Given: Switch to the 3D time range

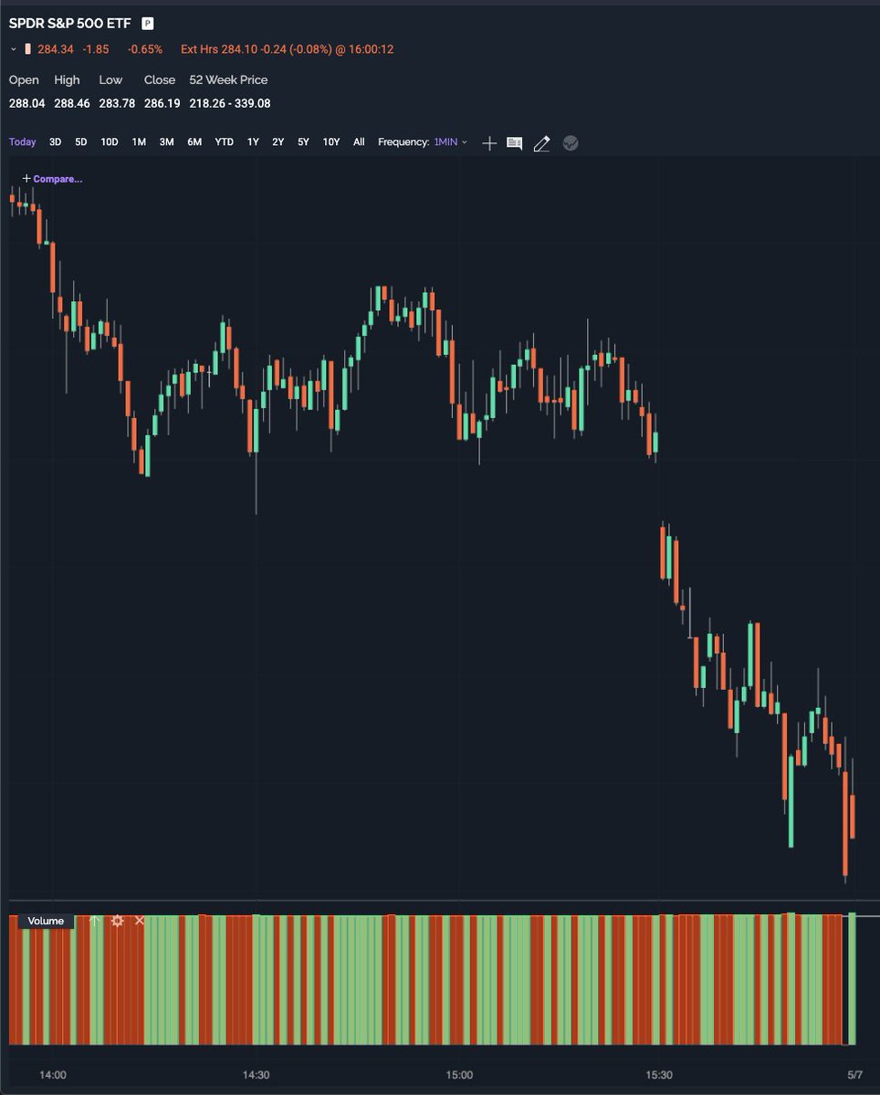Looking at the screenshot, I should click(55, 142).
